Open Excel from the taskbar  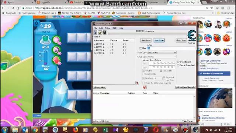tap(105, 130)
